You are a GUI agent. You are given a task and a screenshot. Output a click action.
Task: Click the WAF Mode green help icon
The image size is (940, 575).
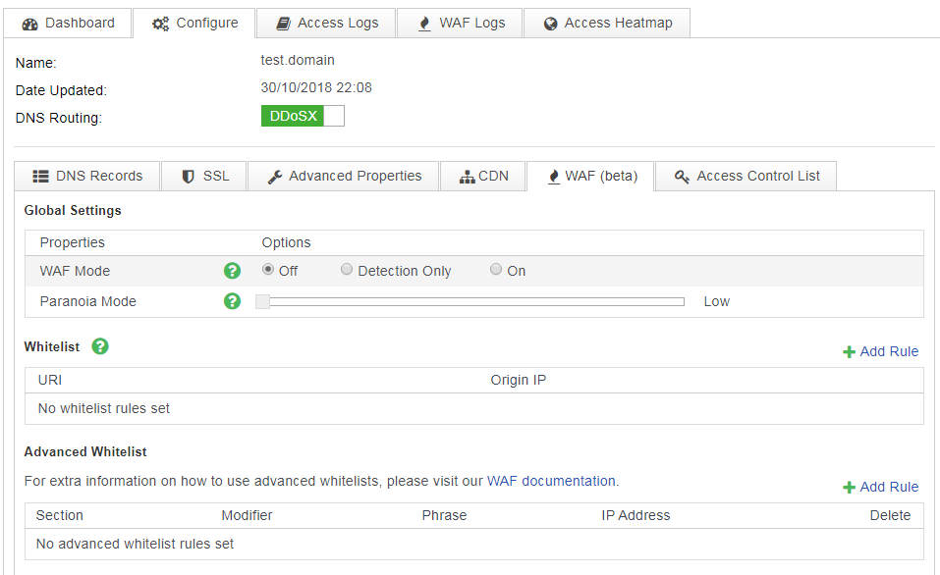[x=232, y=271]
